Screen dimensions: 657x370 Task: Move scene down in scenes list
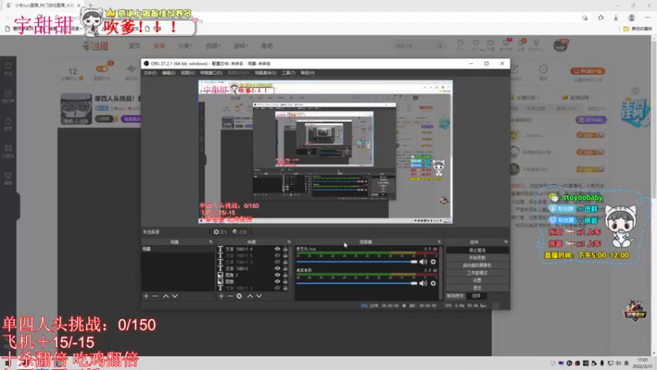[x=175, y=296]
